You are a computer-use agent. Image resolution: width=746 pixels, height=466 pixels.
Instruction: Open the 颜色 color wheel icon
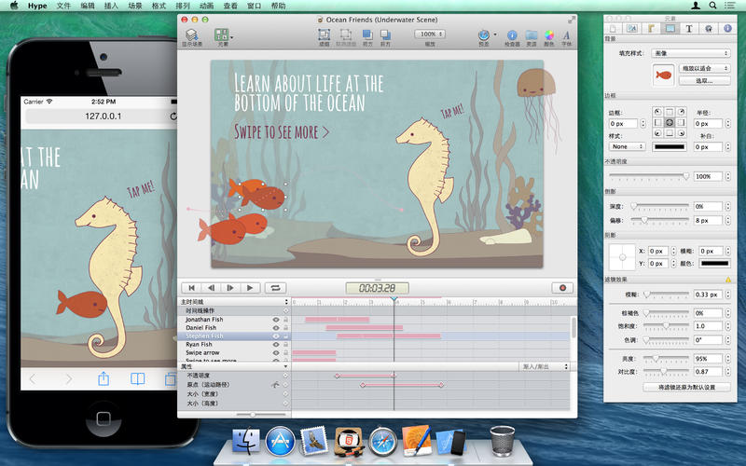click(x=548, y=34)
